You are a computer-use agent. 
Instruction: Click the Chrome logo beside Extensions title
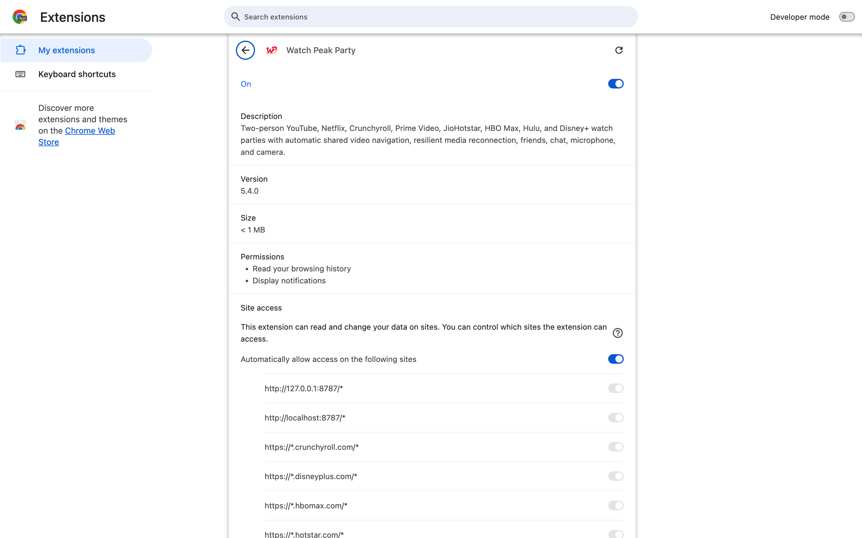(20, 17)
